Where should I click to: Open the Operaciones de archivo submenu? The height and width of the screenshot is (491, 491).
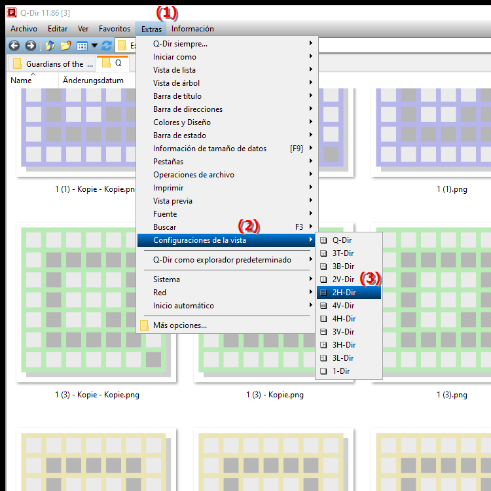(226, 175)
